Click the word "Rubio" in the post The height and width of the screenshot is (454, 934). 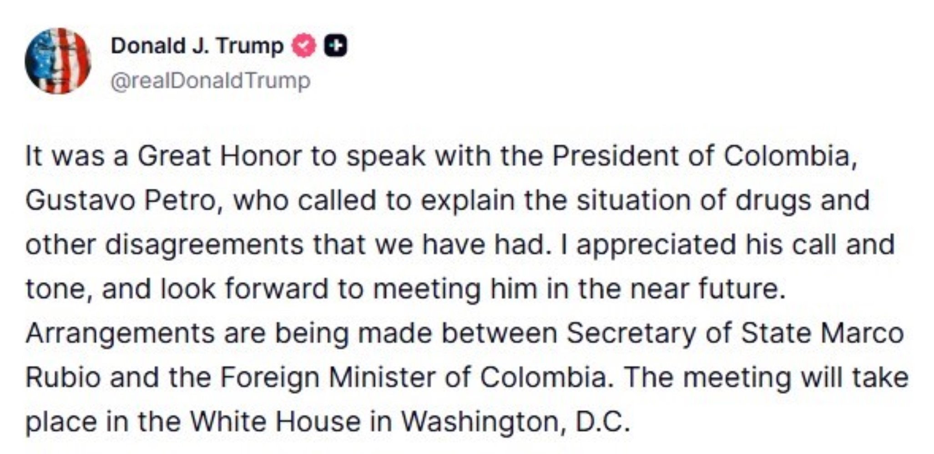[62, 377]
